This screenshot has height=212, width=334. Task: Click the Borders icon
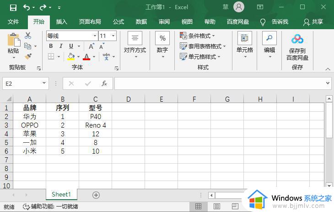(x=51, y=56)
